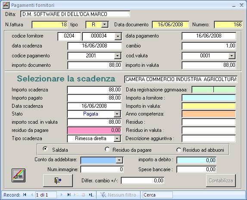Click the Record: label in navigator

pos(12,195)
